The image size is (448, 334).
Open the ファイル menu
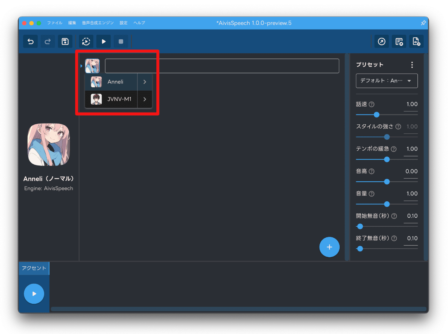(x=54, y=23)
